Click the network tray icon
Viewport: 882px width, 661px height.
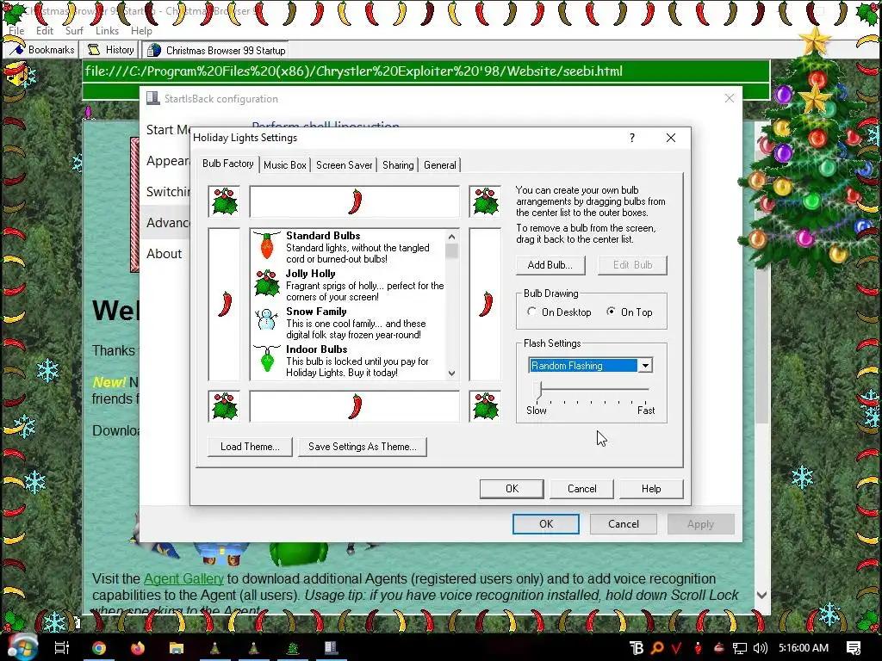click(x=740, y=648)
